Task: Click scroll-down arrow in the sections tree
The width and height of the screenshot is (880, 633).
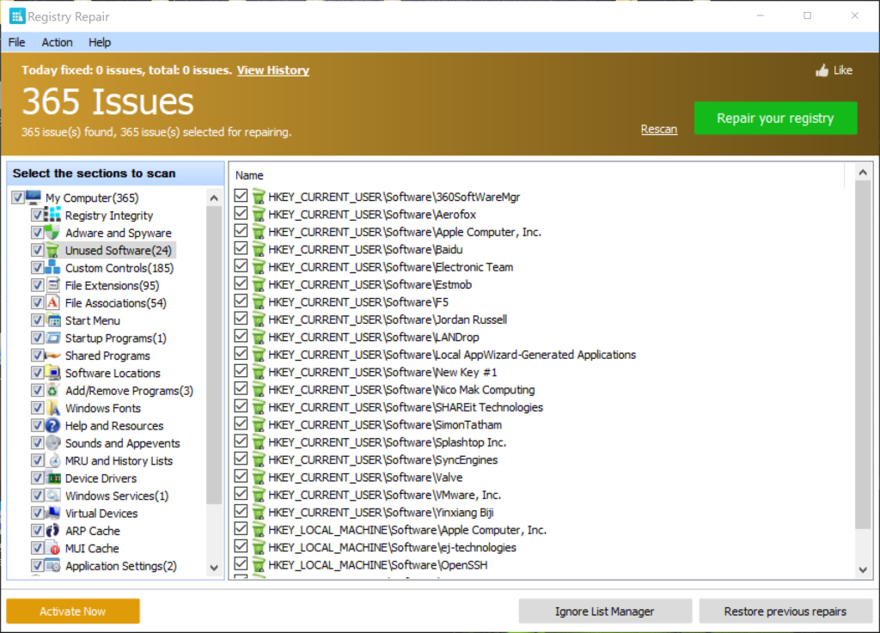Action: (x=214, y=568)
